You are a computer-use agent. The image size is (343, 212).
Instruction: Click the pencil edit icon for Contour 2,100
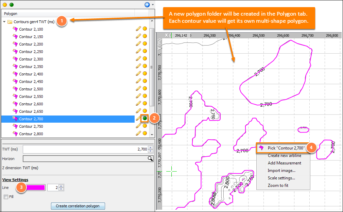click(x=138, y=29)
